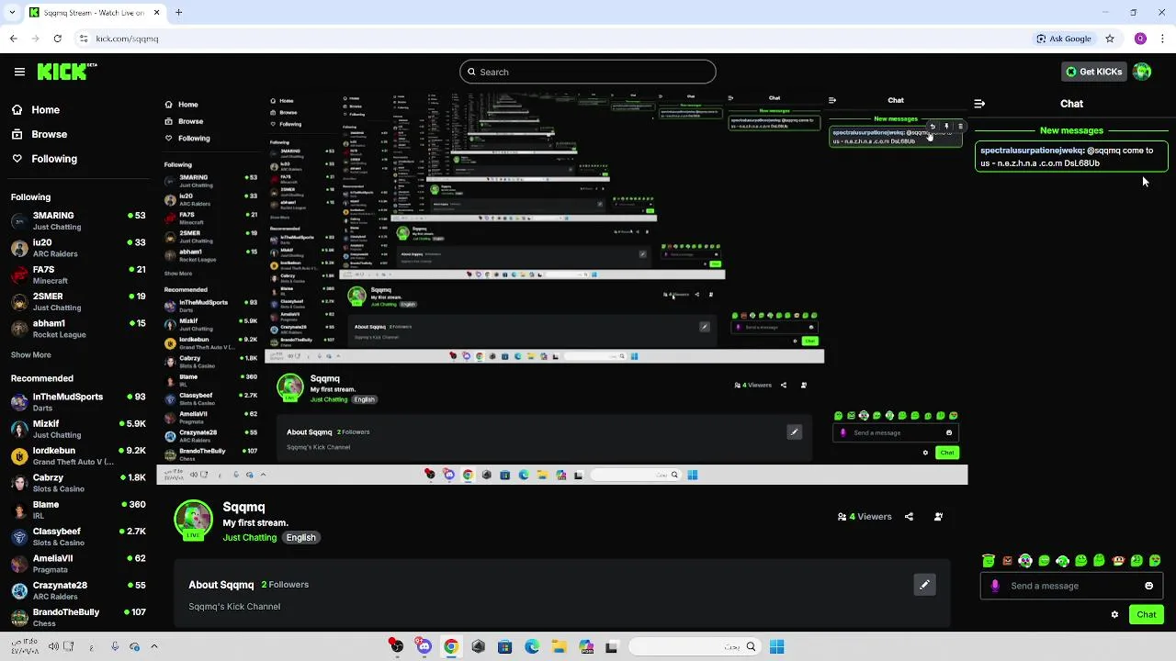This screenshot has height=661, width=1176.
Task: Open BrandoTheBully Chess channel
Action: [x=78, y=617]
